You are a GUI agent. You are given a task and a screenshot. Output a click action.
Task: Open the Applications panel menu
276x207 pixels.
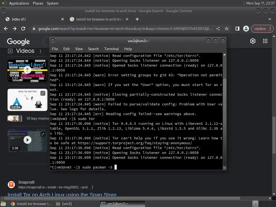[x=19, y=3]
